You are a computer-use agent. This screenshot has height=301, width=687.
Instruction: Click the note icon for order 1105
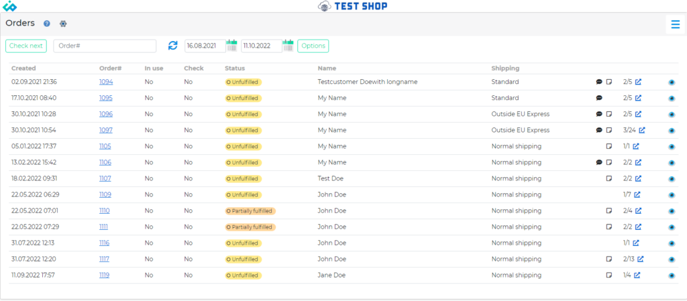point(609,146)
